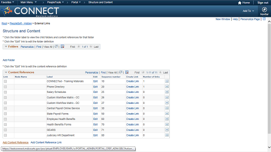The image size is (271, 152).
Task: Delete row for Phone Directory
Action: [x=167, y=87]
